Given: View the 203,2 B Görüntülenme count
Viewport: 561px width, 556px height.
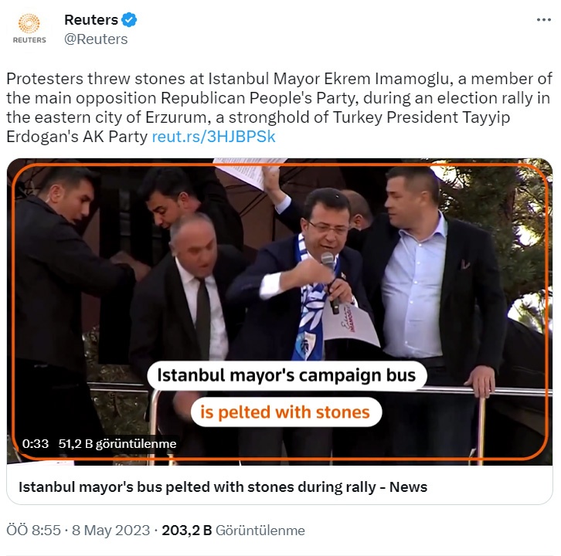Looking at the screenshot, I should pos(233,531).
